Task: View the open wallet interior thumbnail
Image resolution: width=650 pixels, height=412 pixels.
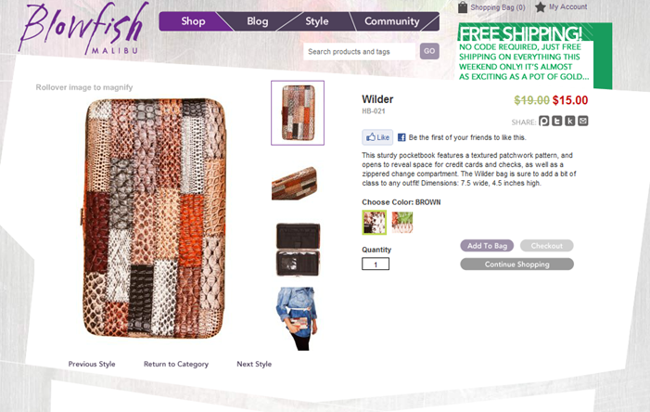Action: coord(298,250)
